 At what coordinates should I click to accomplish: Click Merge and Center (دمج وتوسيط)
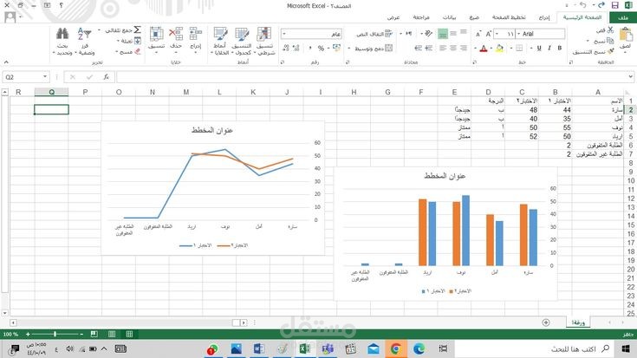374,49
